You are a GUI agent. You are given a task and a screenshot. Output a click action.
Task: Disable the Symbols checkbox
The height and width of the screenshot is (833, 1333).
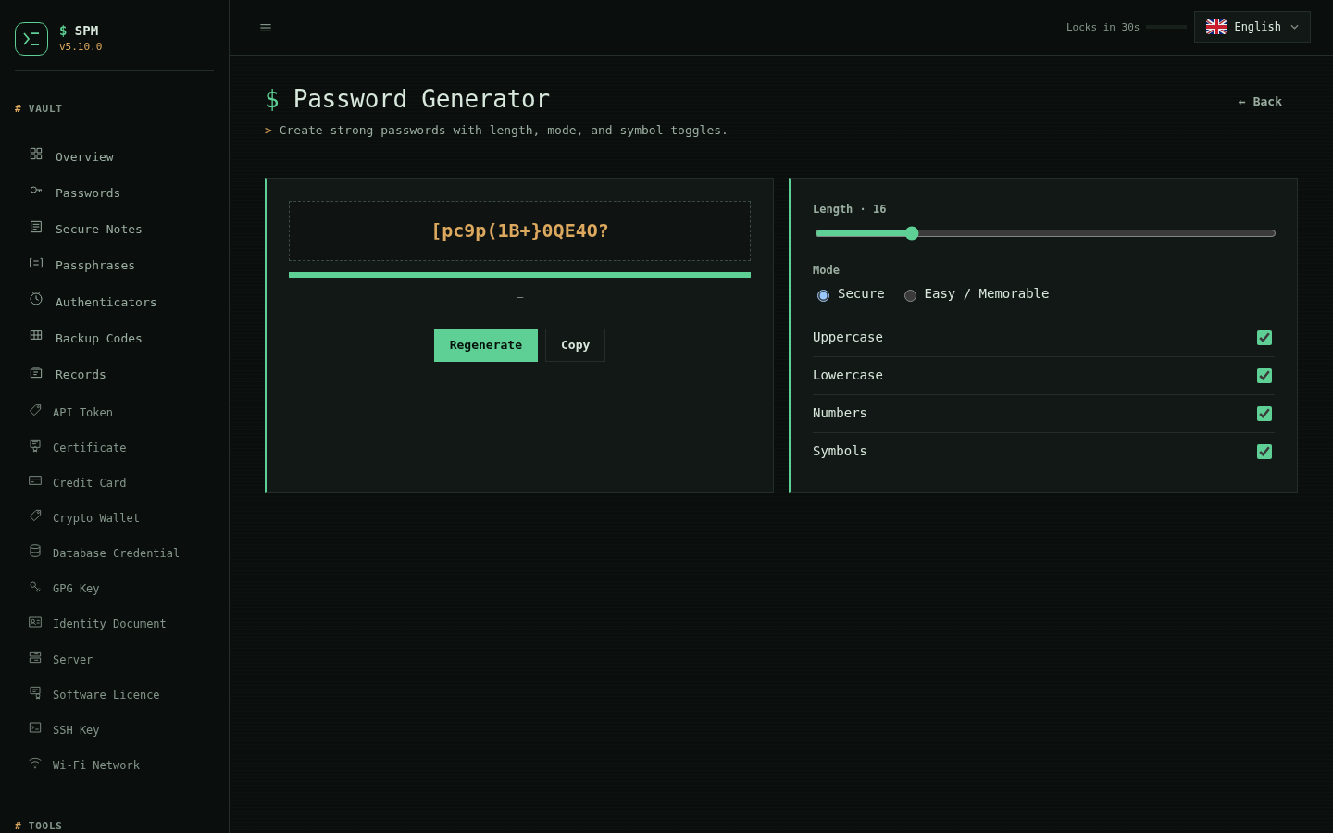pos(1264,452)
